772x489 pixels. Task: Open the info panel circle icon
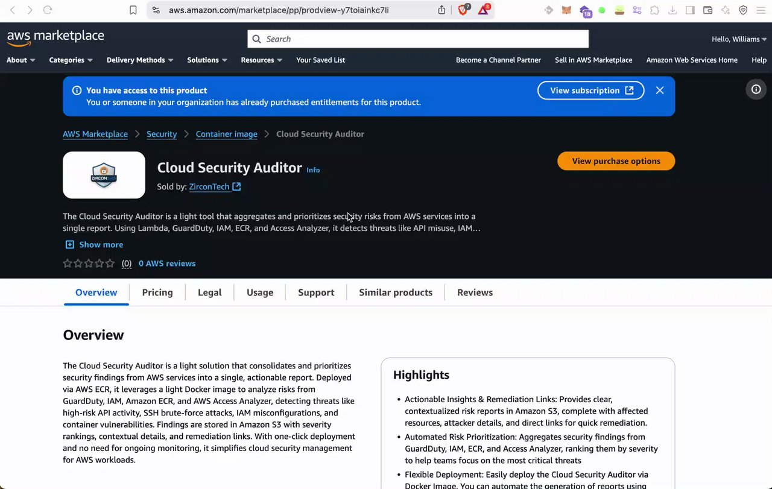tap(756, 90)
